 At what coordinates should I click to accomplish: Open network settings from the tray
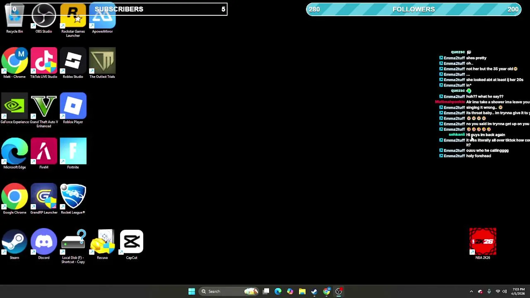pos(498,291)
